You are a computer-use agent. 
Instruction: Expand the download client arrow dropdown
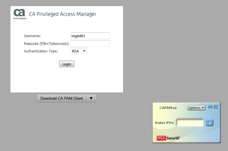pos(91,98)
